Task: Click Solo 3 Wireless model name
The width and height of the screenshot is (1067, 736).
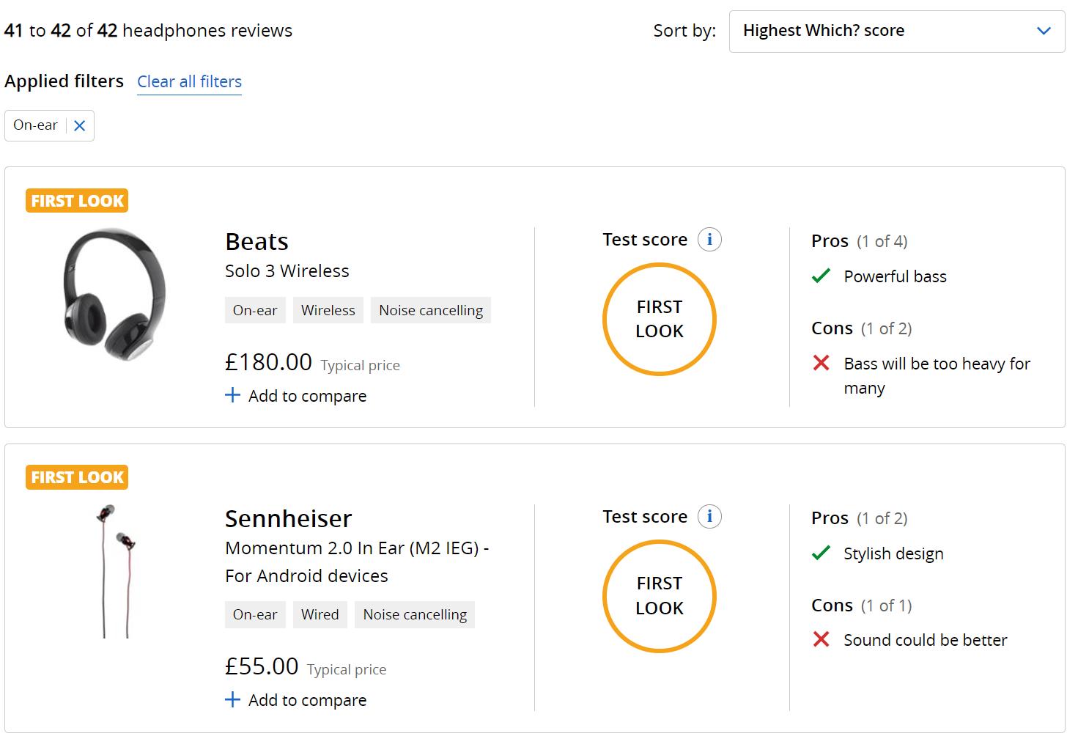Action: (x=287, y=271)
